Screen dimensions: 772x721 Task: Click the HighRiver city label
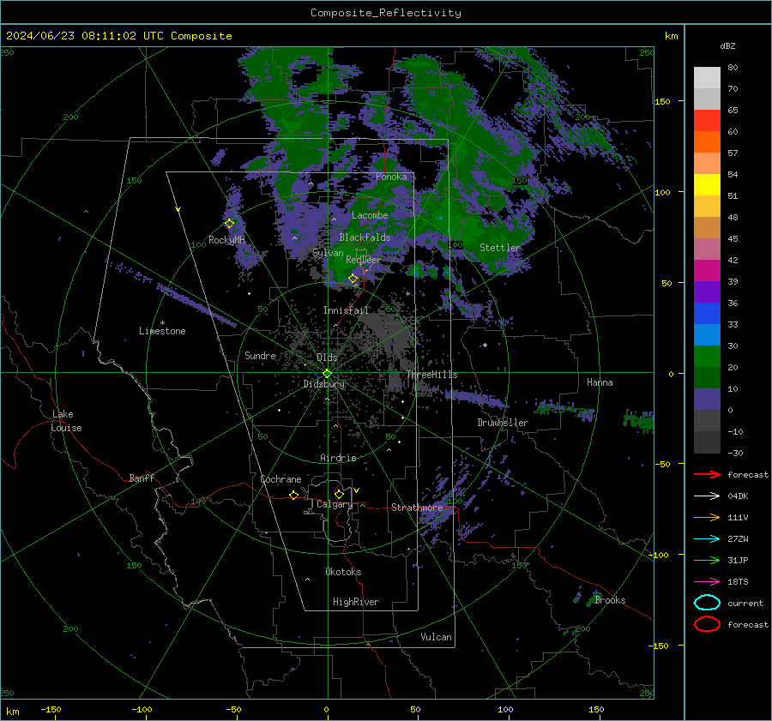(x=356, y=602)
